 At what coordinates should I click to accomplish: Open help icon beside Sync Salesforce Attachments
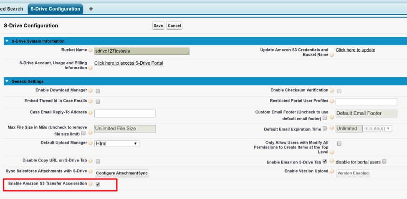pos(90,171)
